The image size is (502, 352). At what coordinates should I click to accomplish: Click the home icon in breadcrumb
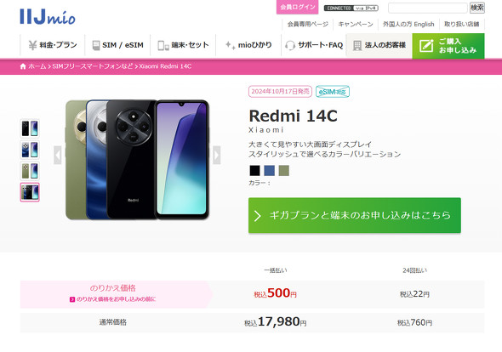(23, 66)
